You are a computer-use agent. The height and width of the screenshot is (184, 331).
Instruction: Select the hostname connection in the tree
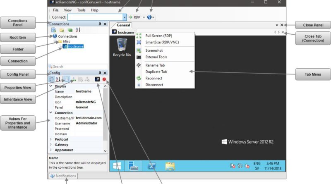click(x=76, y=46)
